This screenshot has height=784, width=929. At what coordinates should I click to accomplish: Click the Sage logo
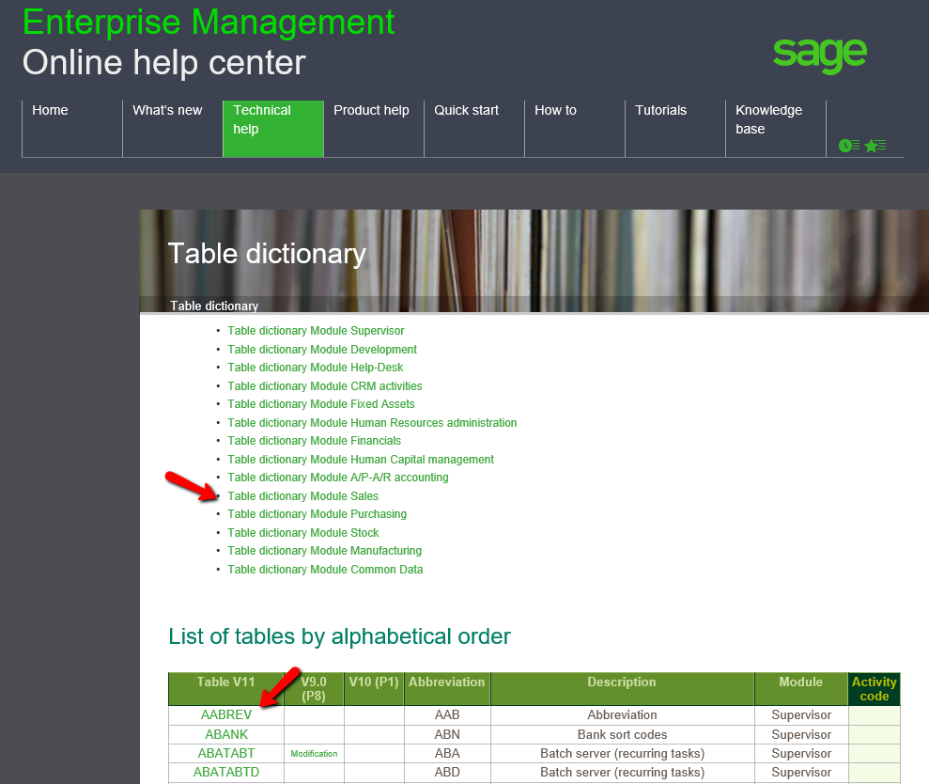[x=819, y=55]
